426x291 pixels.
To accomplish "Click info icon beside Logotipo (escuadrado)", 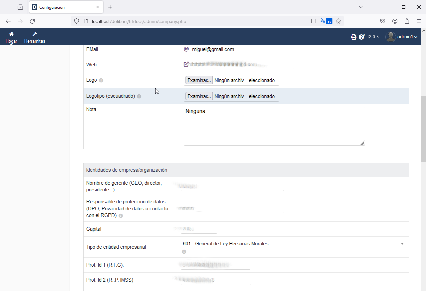I will [139, 96].
